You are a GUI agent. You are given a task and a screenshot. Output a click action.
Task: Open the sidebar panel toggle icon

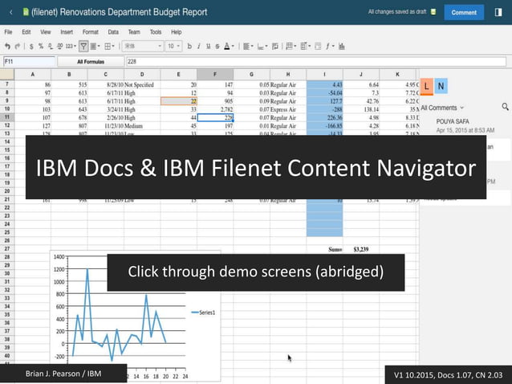[x=498, y=12]
